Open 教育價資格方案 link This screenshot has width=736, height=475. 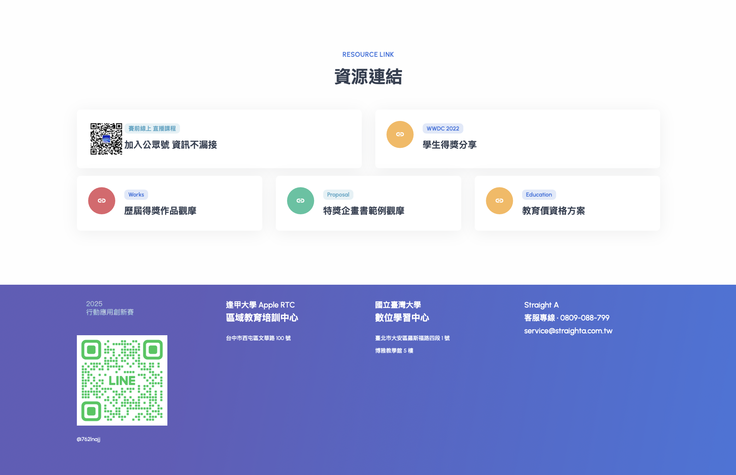553,211
